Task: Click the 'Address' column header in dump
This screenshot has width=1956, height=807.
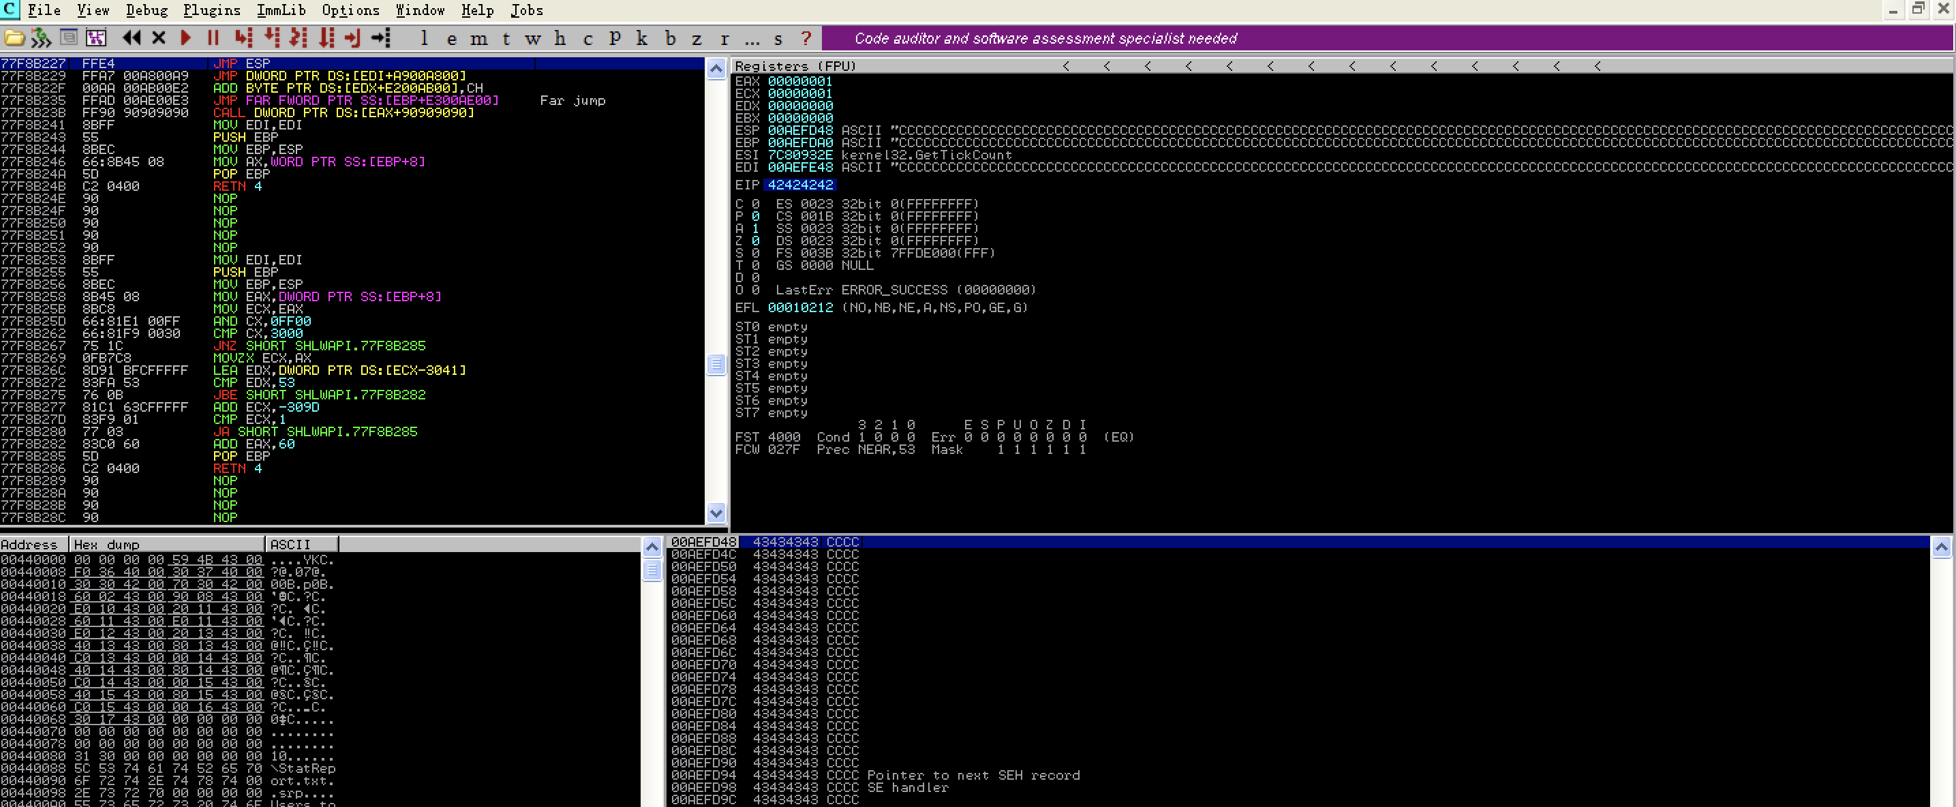Action: tap(34, 545)
